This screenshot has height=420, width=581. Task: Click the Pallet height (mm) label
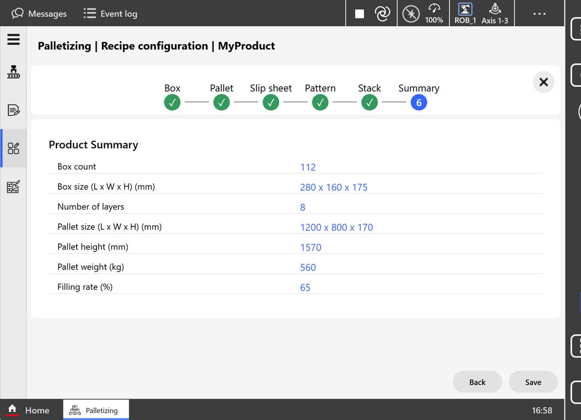[x=93, y=247]
